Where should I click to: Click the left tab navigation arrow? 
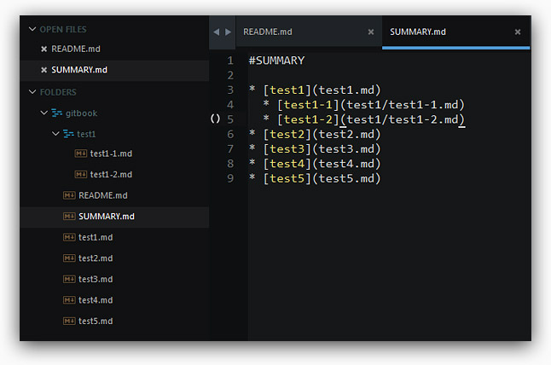(217, 32)
